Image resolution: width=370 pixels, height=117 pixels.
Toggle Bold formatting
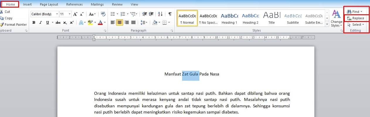(34, 23)
